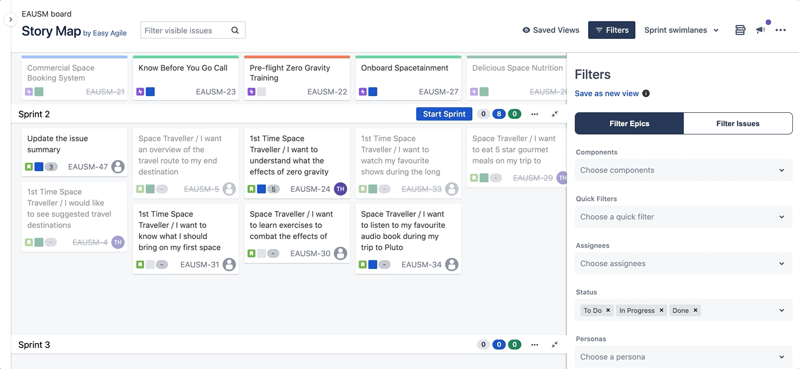Open Choose components dropdown
799x369 pixels.
point(683,170)
